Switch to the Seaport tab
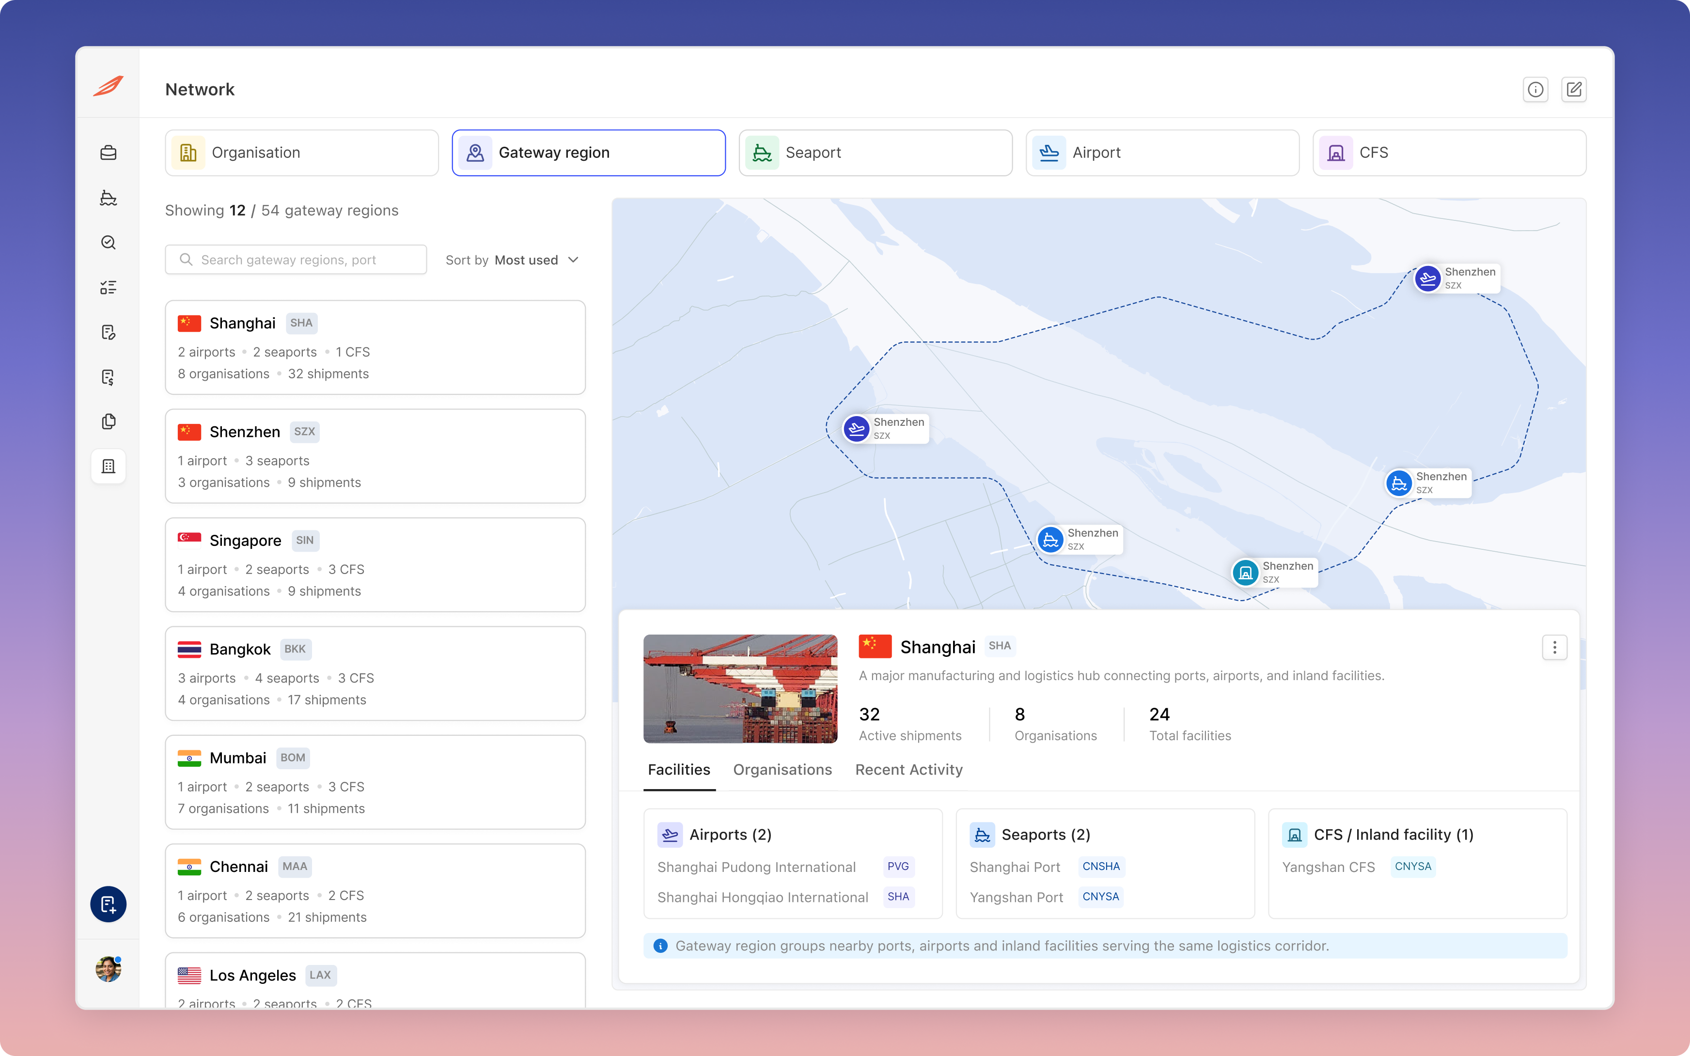Image resolution: width=1690 pixels, height=1056 pixels. [x=876, y=153]
